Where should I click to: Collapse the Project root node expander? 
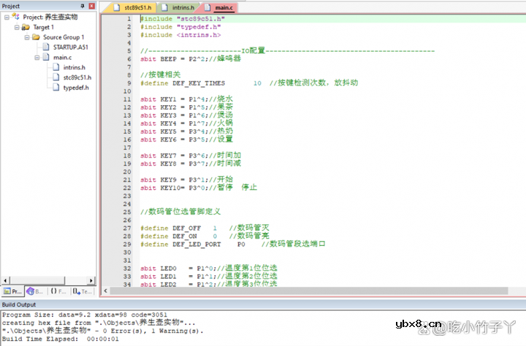7,17
